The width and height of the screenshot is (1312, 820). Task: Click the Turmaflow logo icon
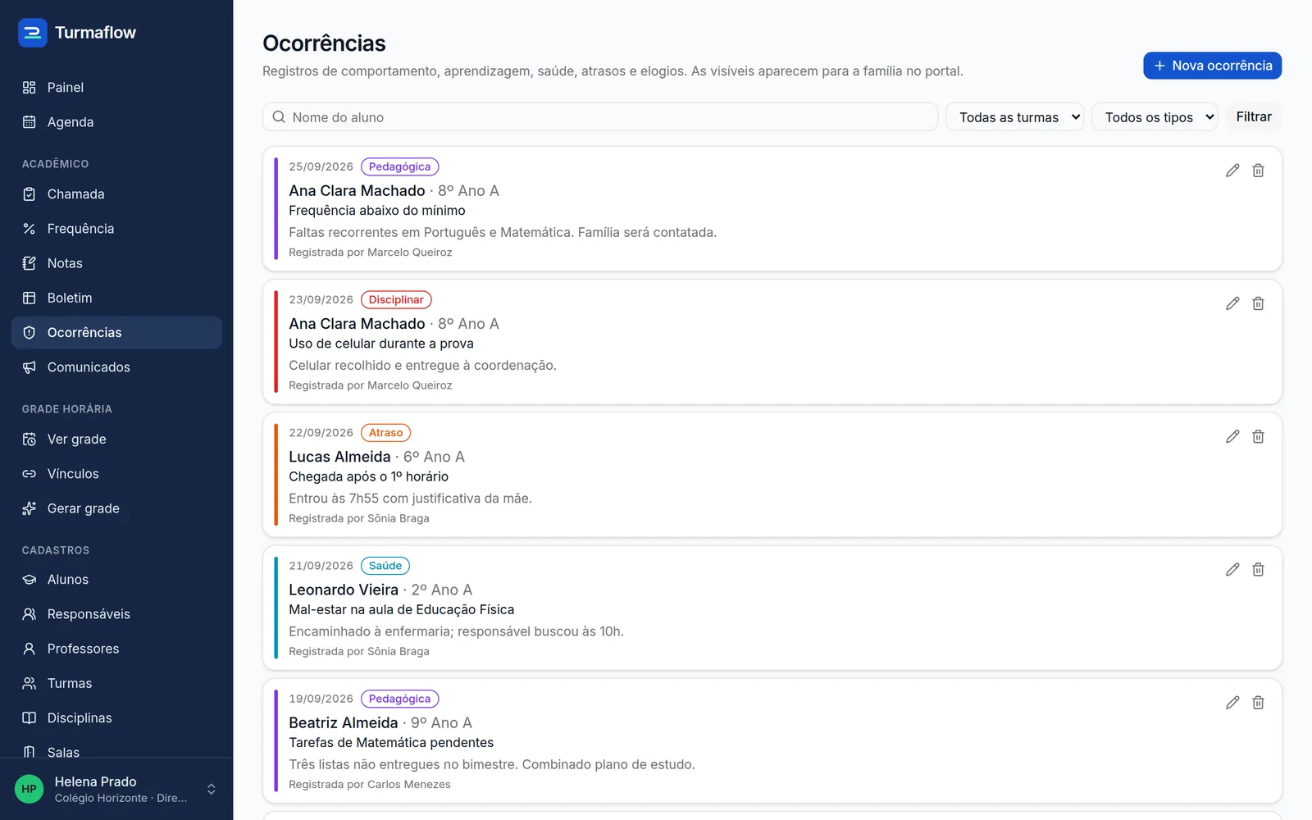point(33,33)
